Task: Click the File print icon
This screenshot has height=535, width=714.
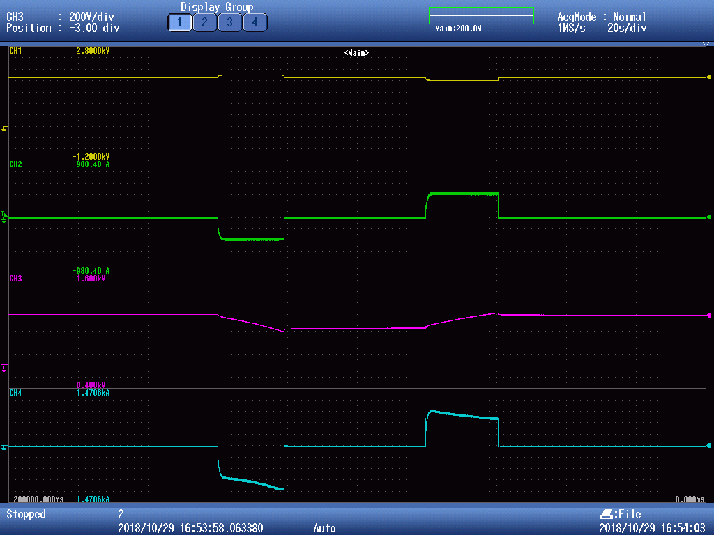Action: pyautogui.click(x=606, y=514)
